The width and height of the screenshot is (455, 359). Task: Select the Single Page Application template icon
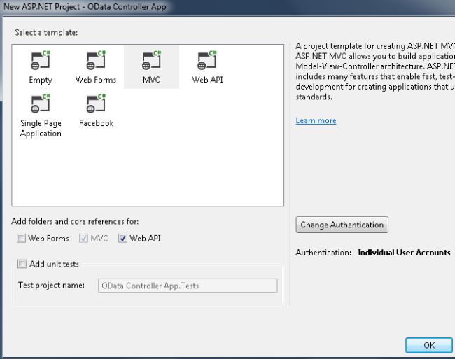point(41,104)
